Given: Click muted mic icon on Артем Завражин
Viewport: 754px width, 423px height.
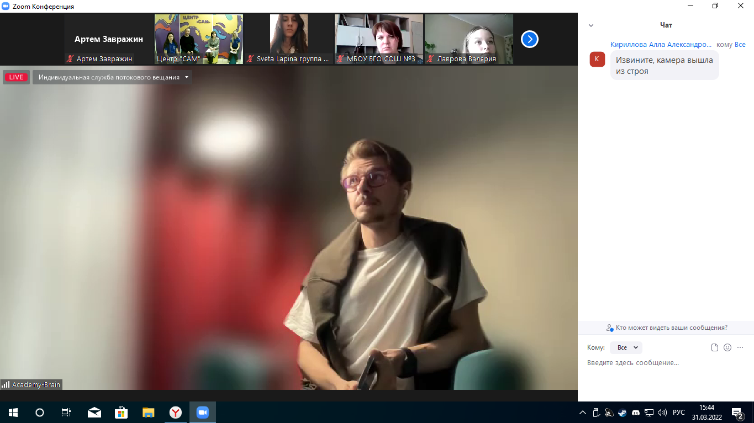Looking at the screenshot, I should 70,59.
